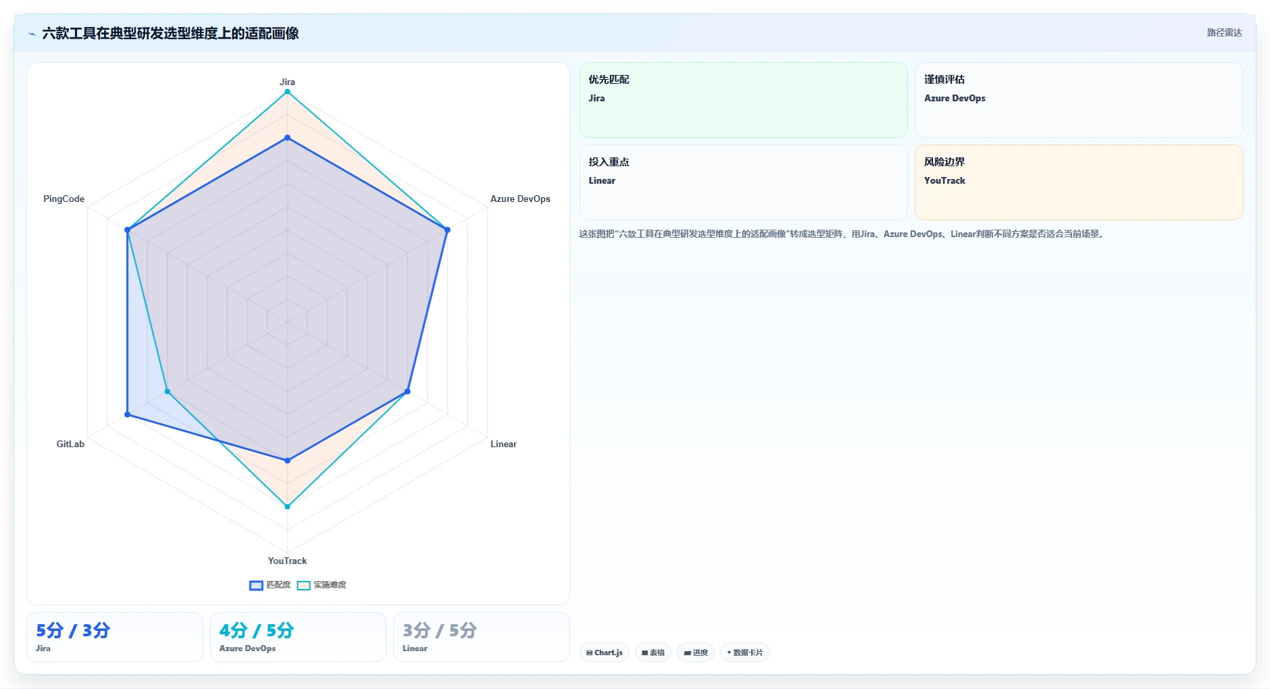
Task: Click the Linear radar axis label
Action: point(503,444)
